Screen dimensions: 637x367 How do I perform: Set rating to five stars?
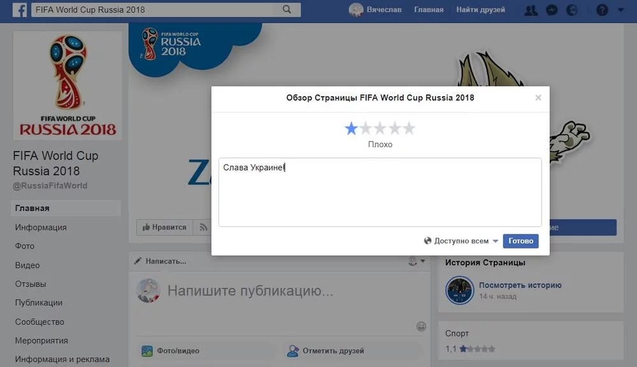point(409,129)
